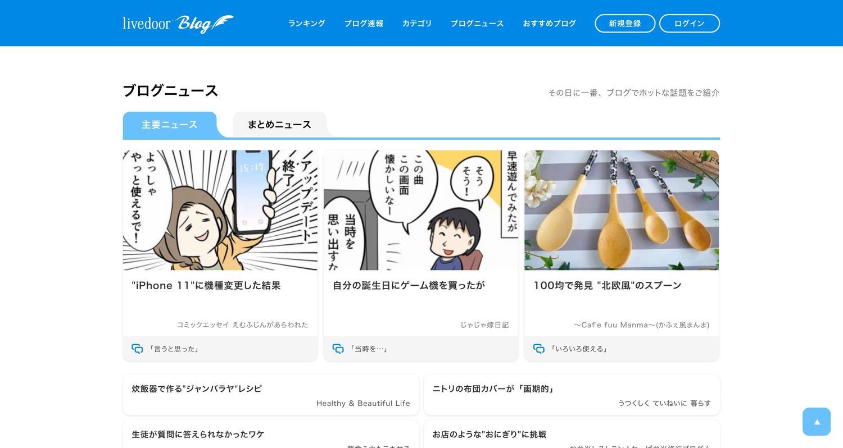
Task: Click the scroll-to-top arrow button
Action: point(817,422)
